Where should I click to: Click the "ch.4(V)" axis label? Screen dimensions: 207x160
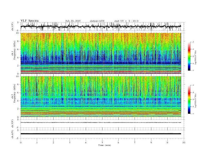(x=13, y=134)
